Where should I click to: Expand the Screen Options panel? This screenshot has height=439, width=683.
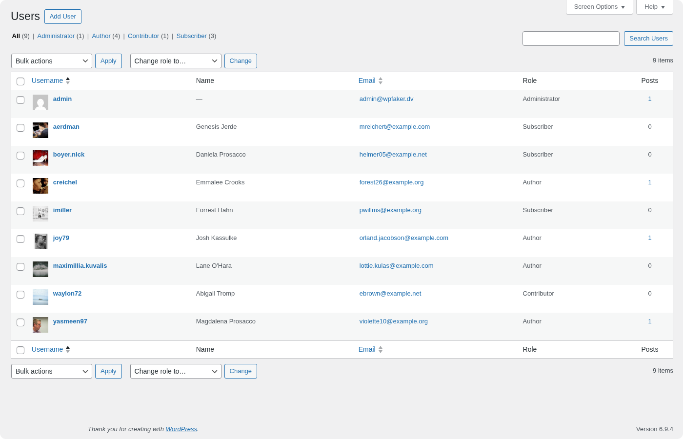pos(599,7)
